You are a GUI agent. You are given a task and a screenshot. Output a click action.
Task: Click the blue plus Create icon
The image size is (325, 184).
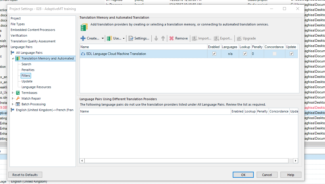[83, 38]
